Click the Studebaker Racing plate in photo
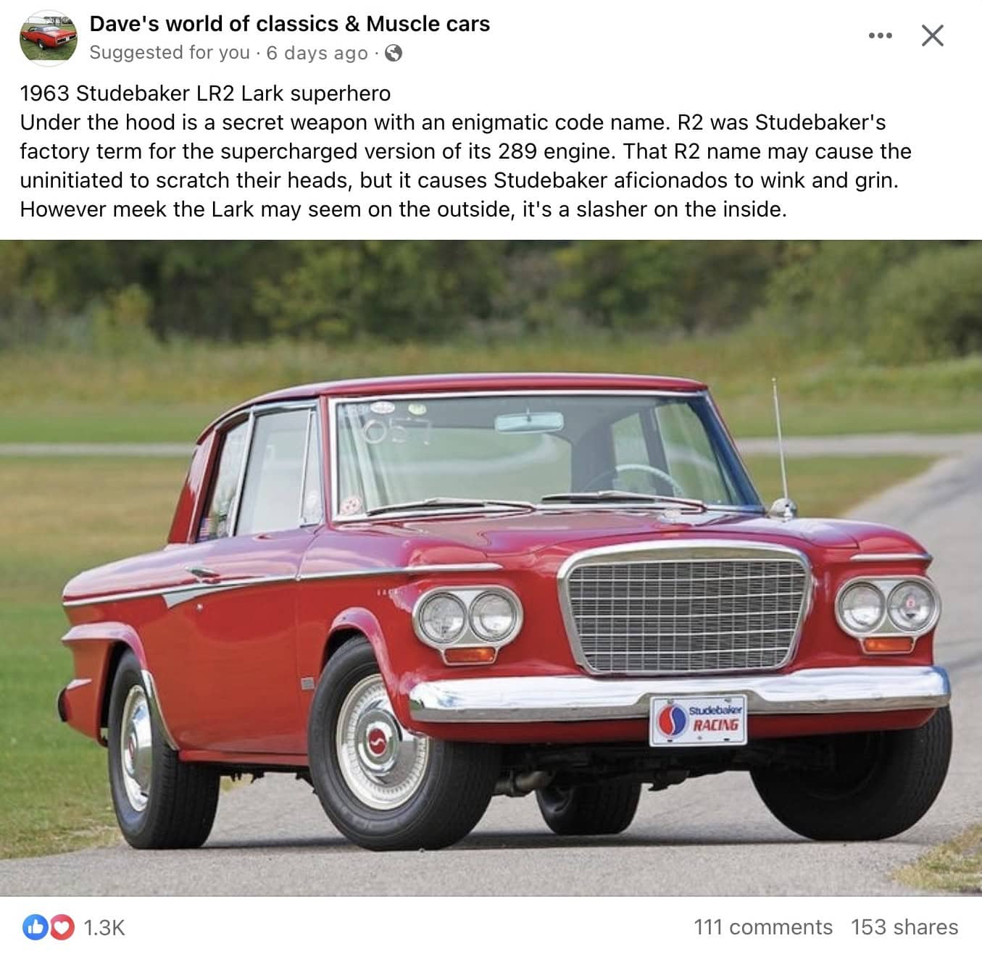982x954 pixels. 699,721
